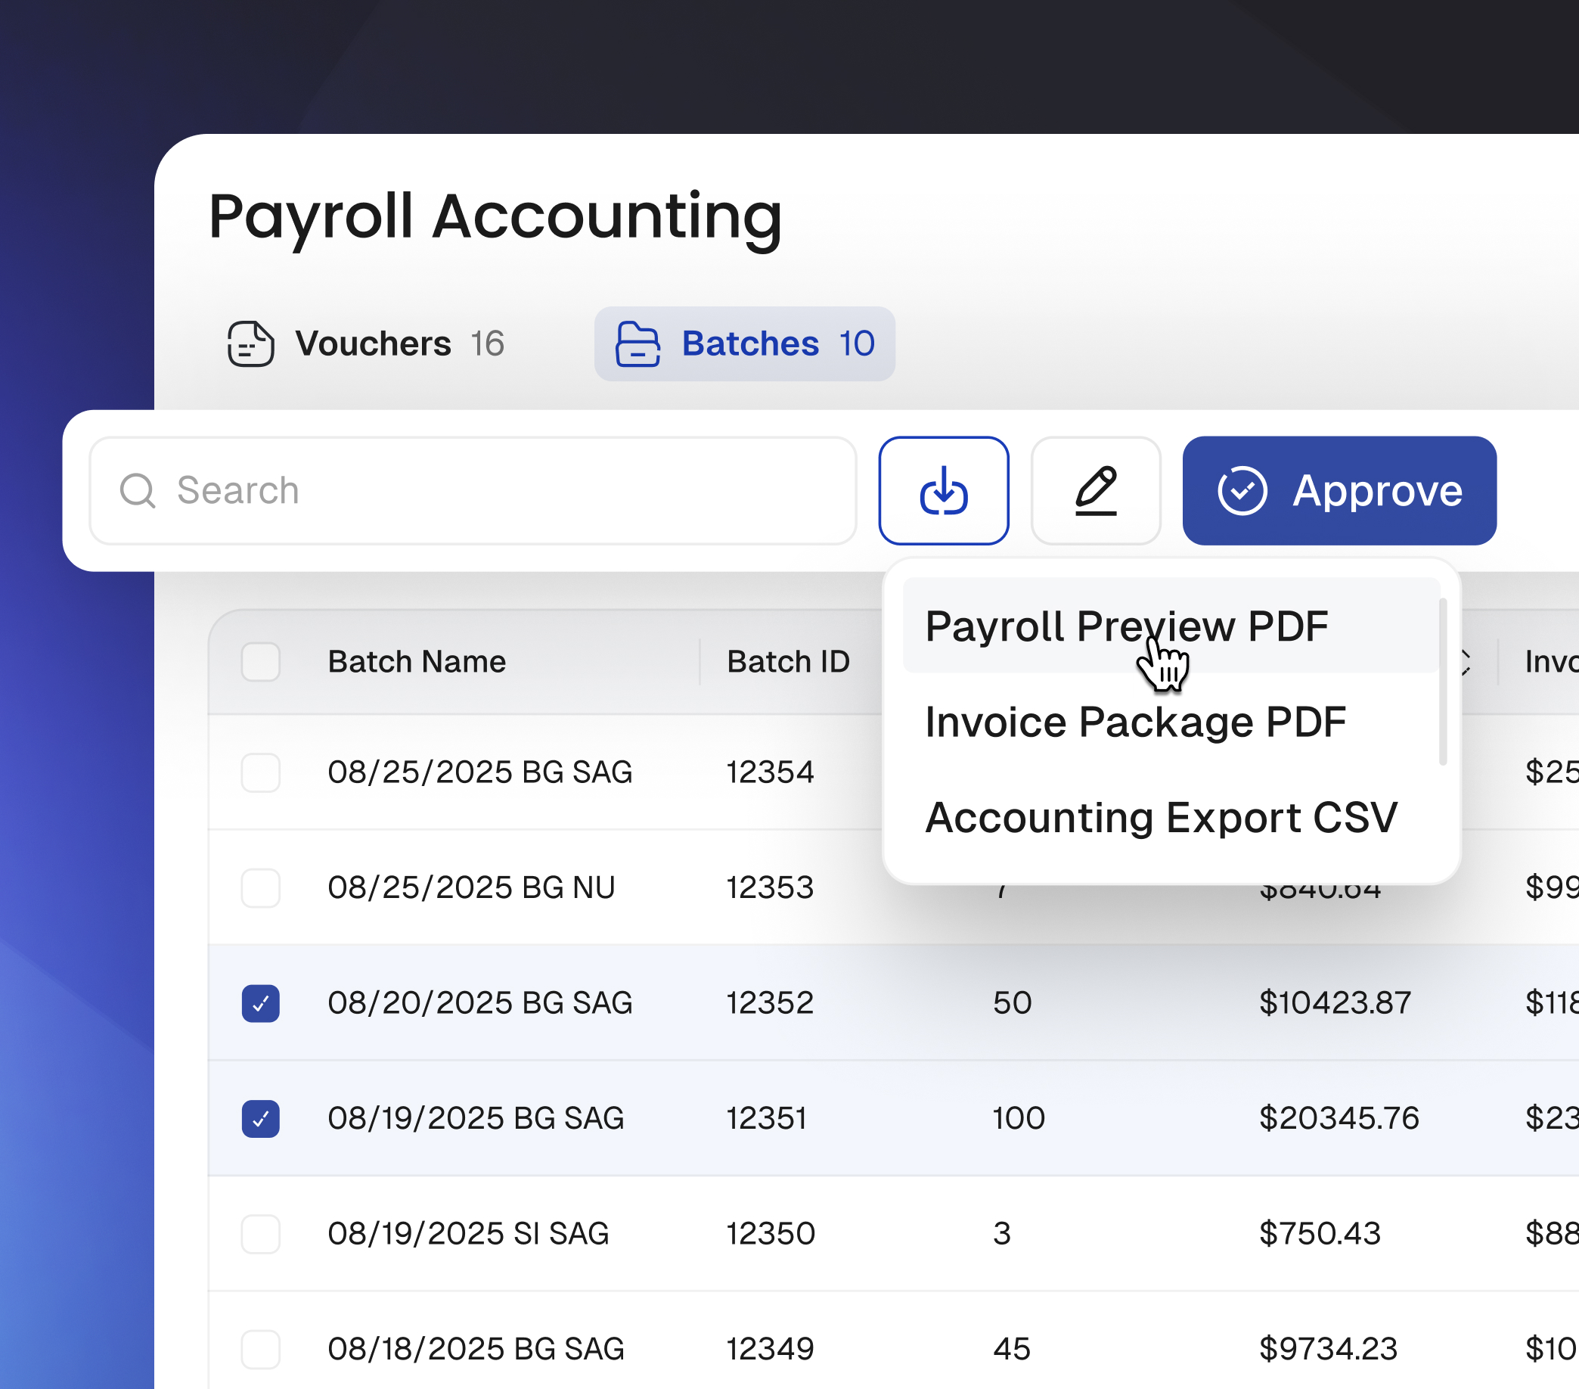
Task: Click the magnifier icon in search field
Action: [138, 491]
